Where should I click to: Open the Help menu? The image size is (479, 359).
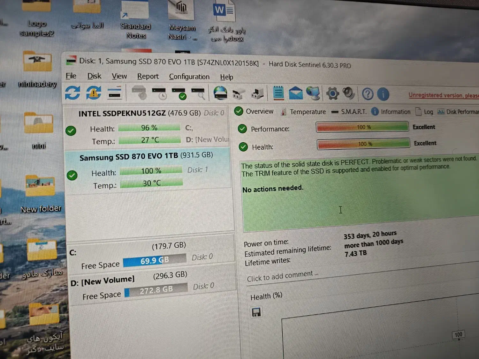(226, 77)
